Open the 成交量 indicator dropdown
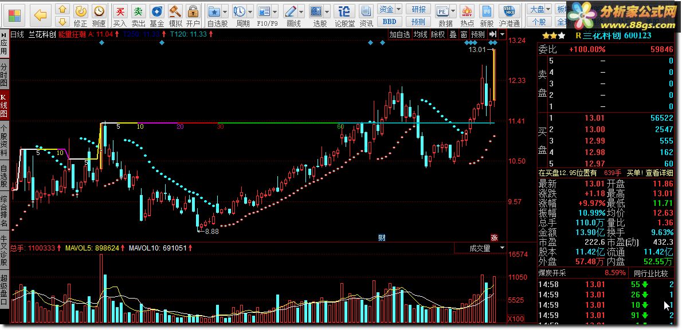This screenshot has height=330, width=682. coord(503,248)
